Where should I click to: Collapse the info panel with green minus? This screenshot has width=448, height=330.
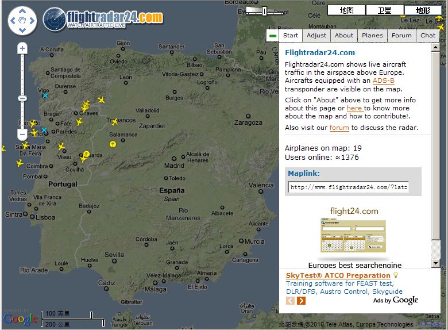coord(272,36)
